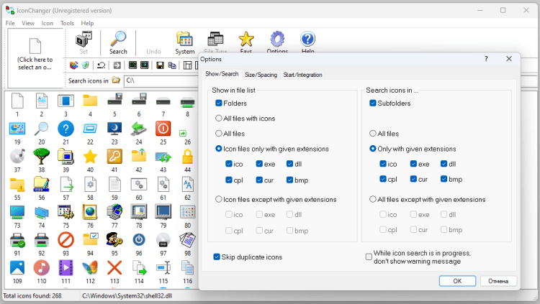Click Total icons found: 268 status text
Viewport: 540px width, 304px height.
click(32, 296)
